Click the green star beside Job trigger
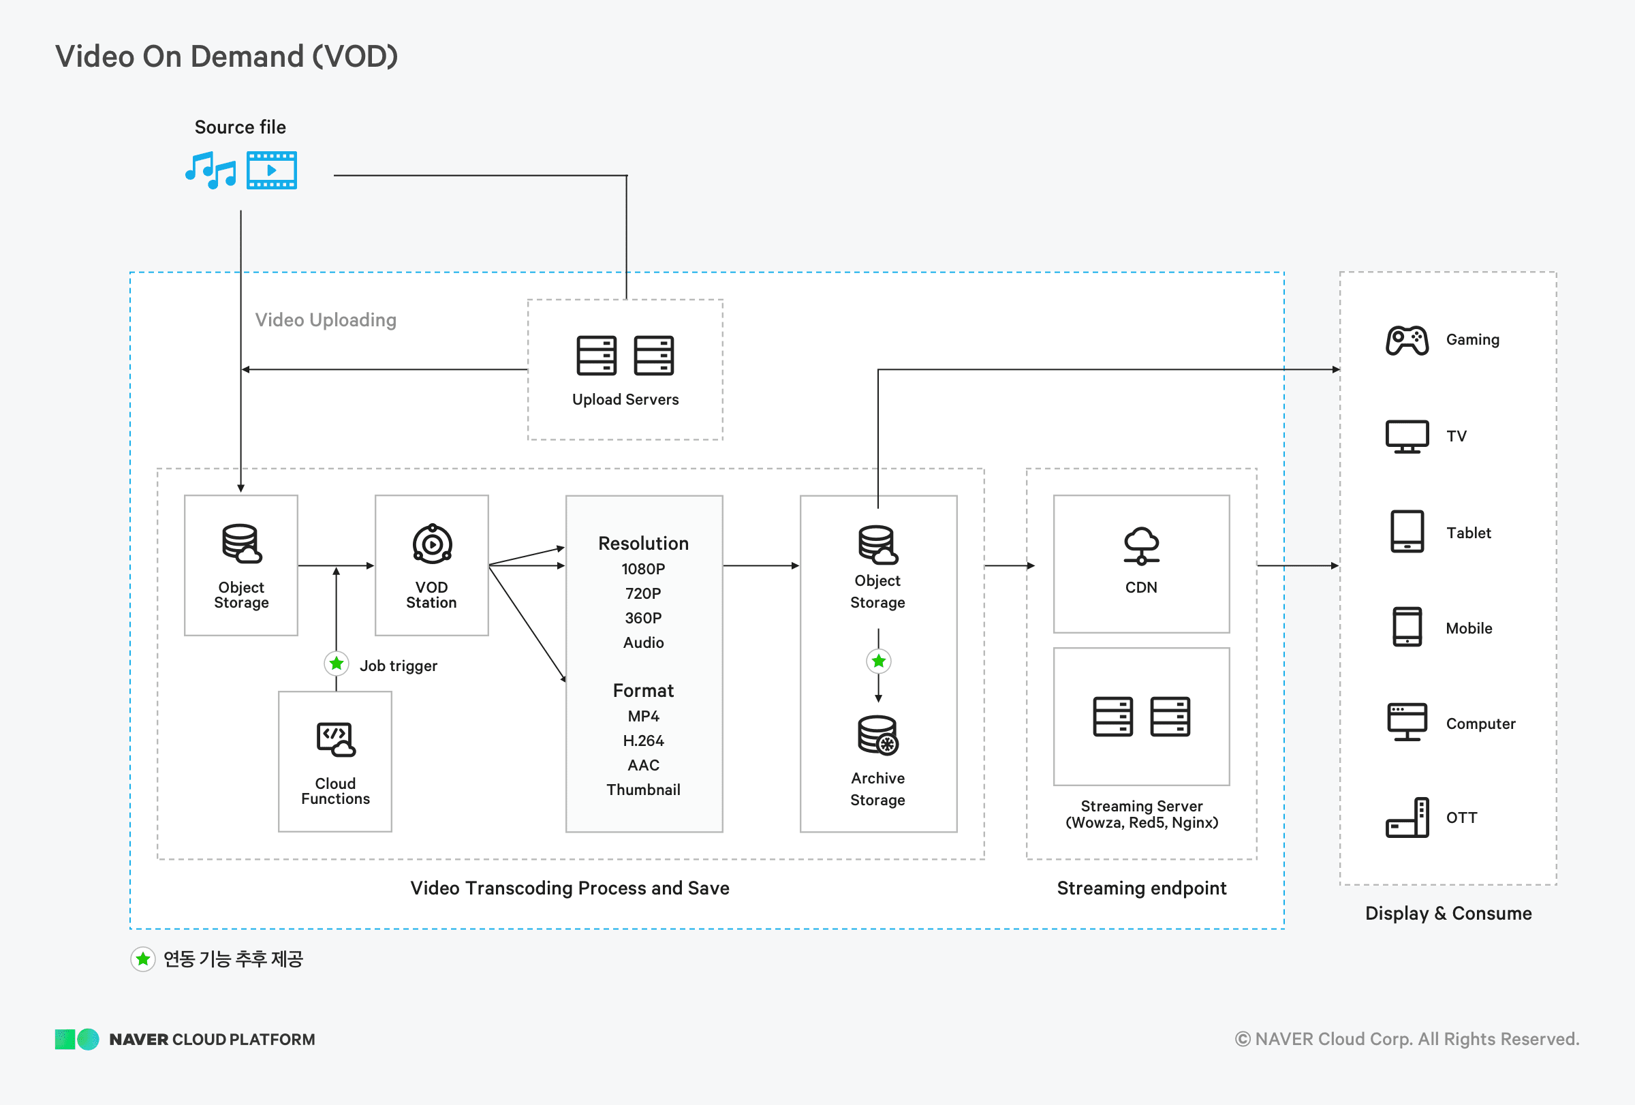 337,664
